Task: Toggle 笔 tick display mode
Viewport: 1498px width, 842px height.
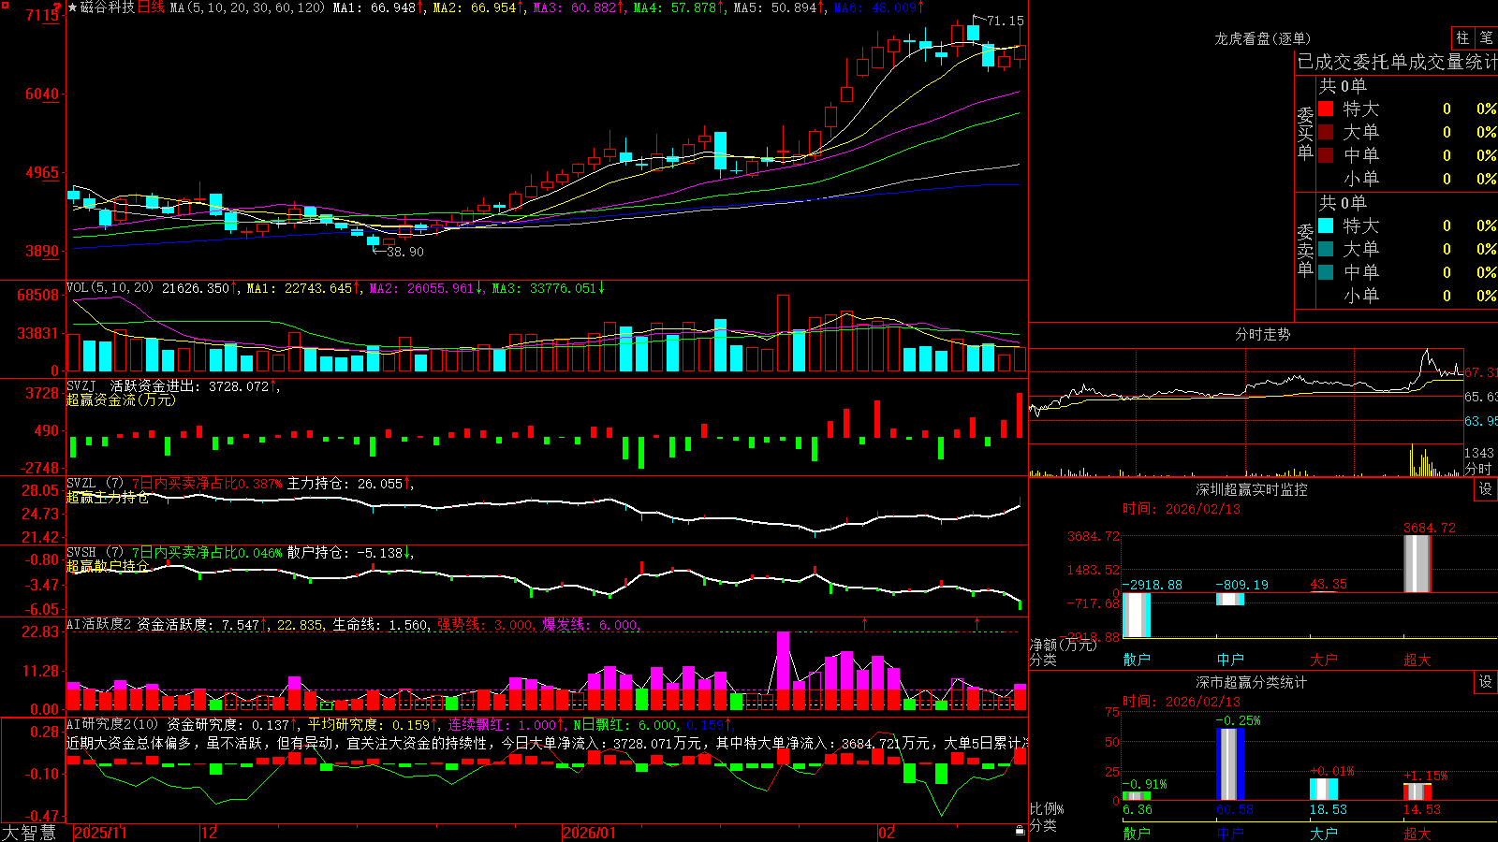Action: 1486,38
